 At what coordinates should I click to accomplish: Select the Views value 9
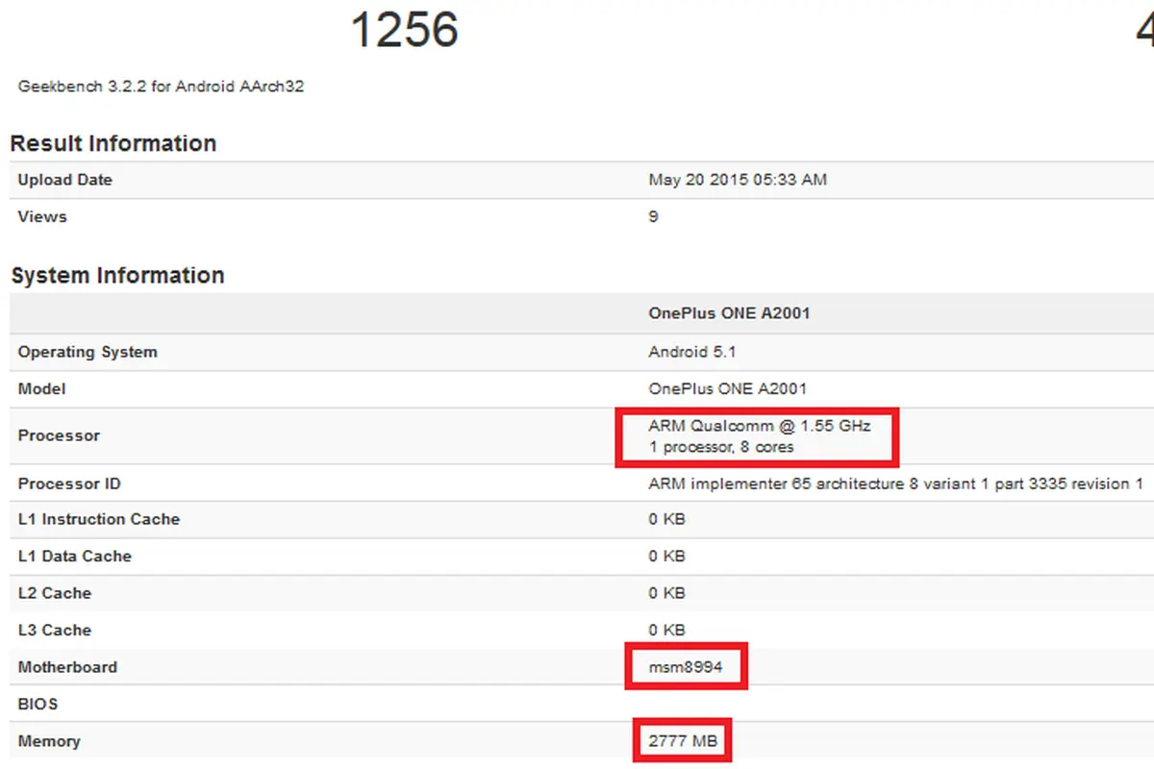click(654, 216)
